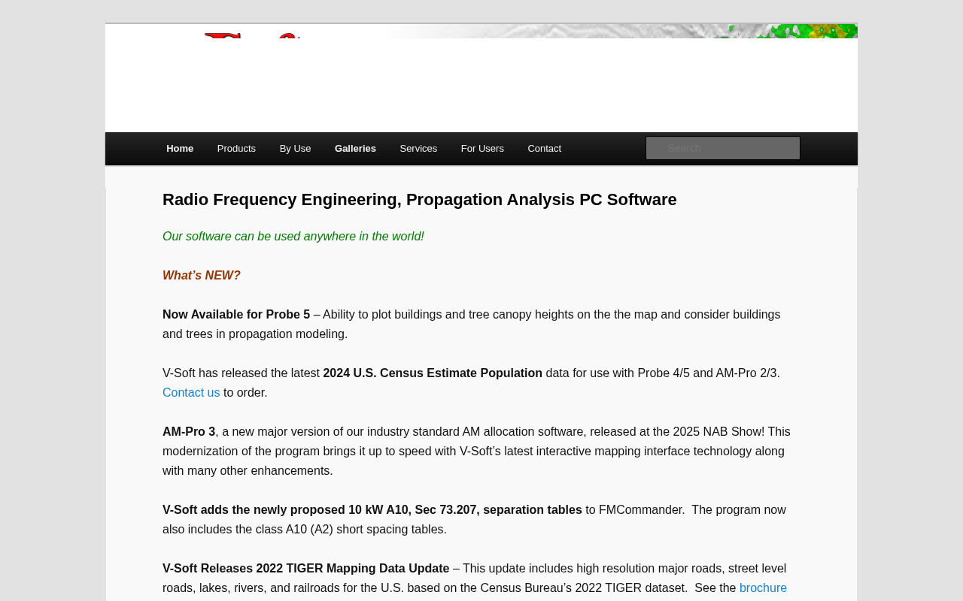Open the For Users menu
The width and height of the screenshot is (963, 601).
[482, 149]
